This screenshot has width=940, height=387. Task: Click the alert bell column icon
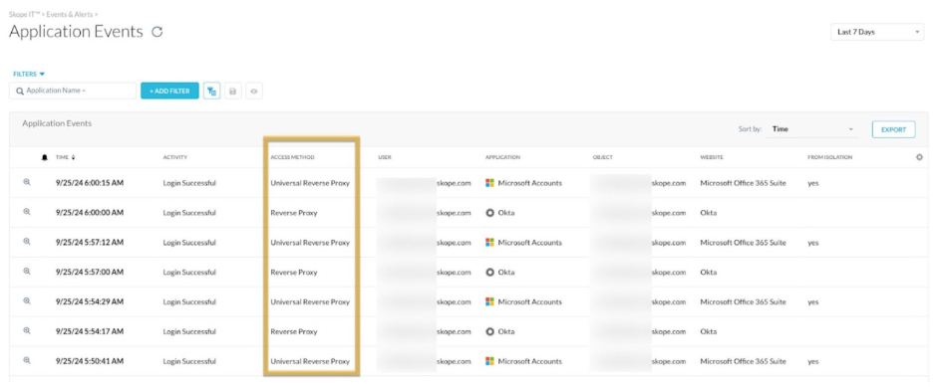pos(45,157)
